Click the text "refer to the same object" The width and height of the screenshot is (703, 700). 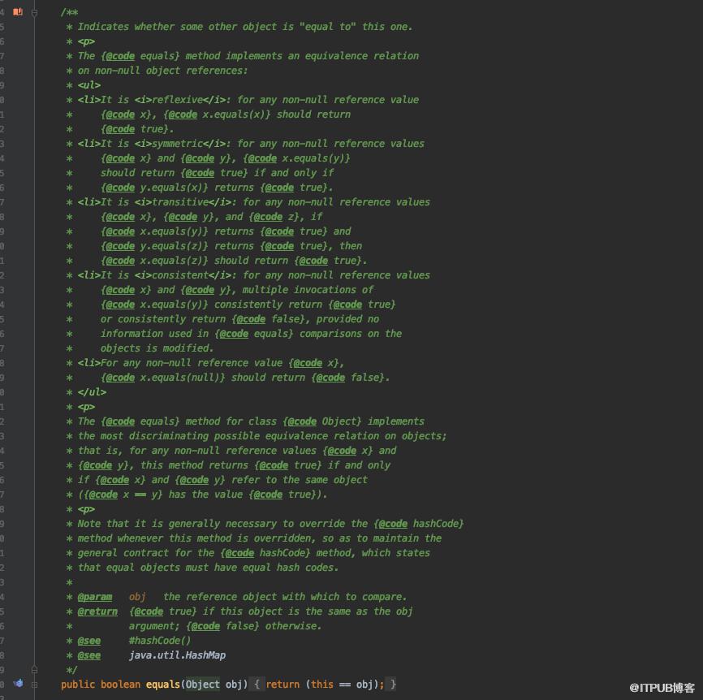[x=299, y=479]
